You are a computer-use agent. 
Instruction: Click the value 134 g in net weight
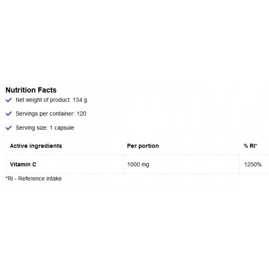click(80, 100)
